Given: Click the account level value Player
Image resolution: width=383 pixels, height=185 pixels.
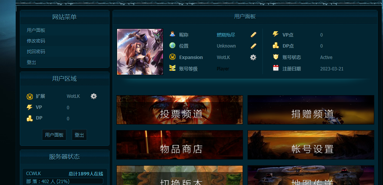Looking at the screenshot, I should coord(223,69).
